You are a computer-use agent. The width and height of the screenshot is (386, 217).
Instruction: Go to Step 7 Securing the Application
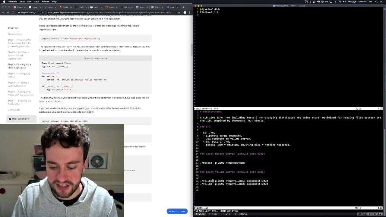coord(19,102)
